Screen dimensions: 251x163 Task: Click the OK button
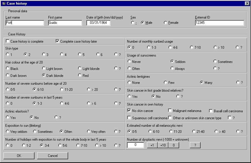point(19,156)
